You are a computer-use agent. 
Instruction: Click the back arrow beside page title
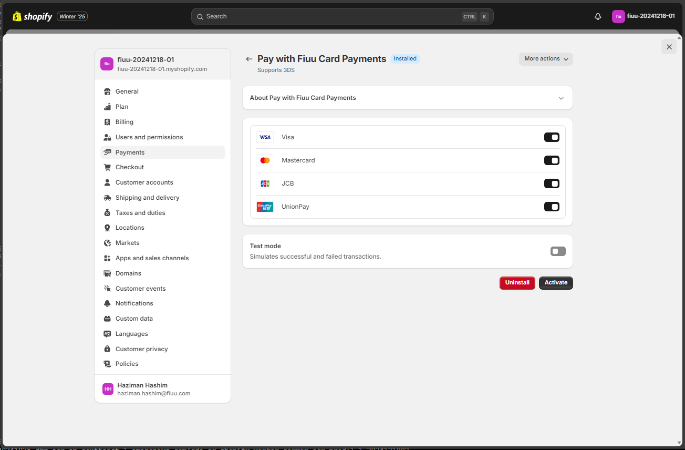pos(249,59)
